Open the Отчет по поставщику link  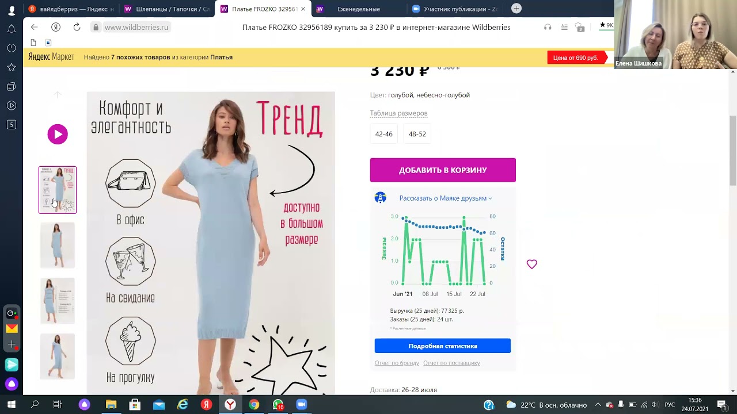click(451, 363)
